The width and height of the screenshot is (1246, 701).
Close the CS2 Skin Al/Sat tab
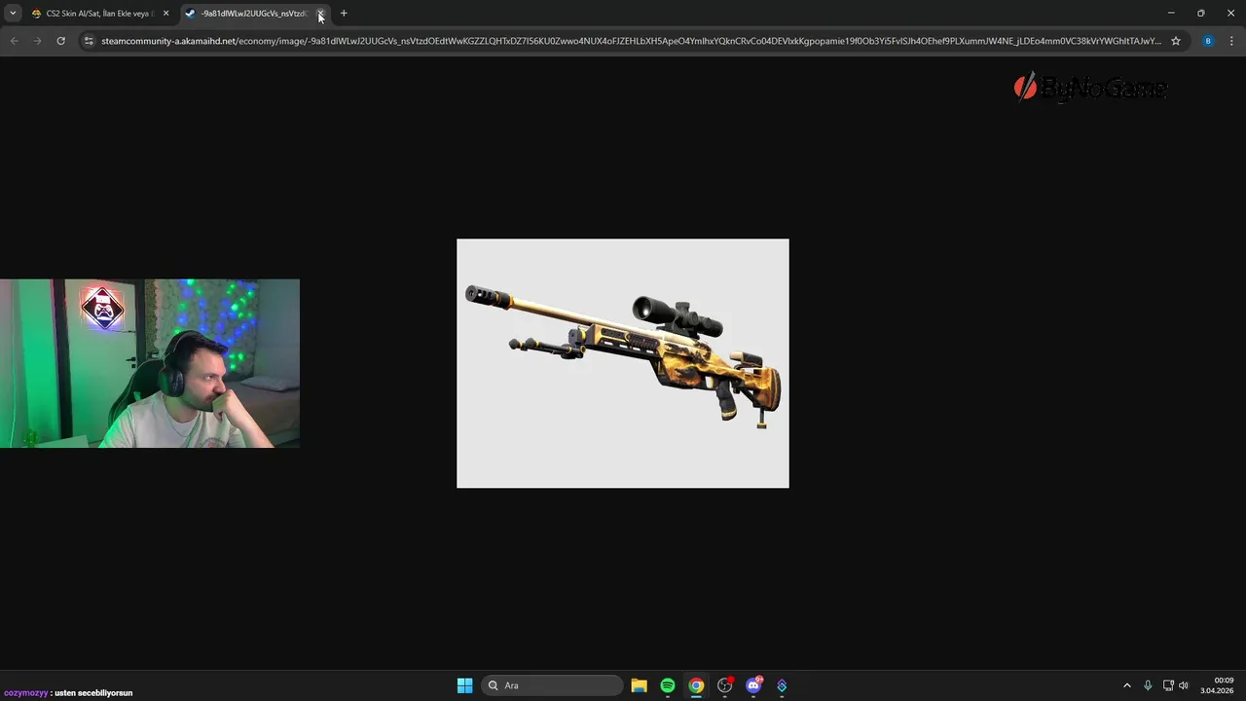coord(165,14)
